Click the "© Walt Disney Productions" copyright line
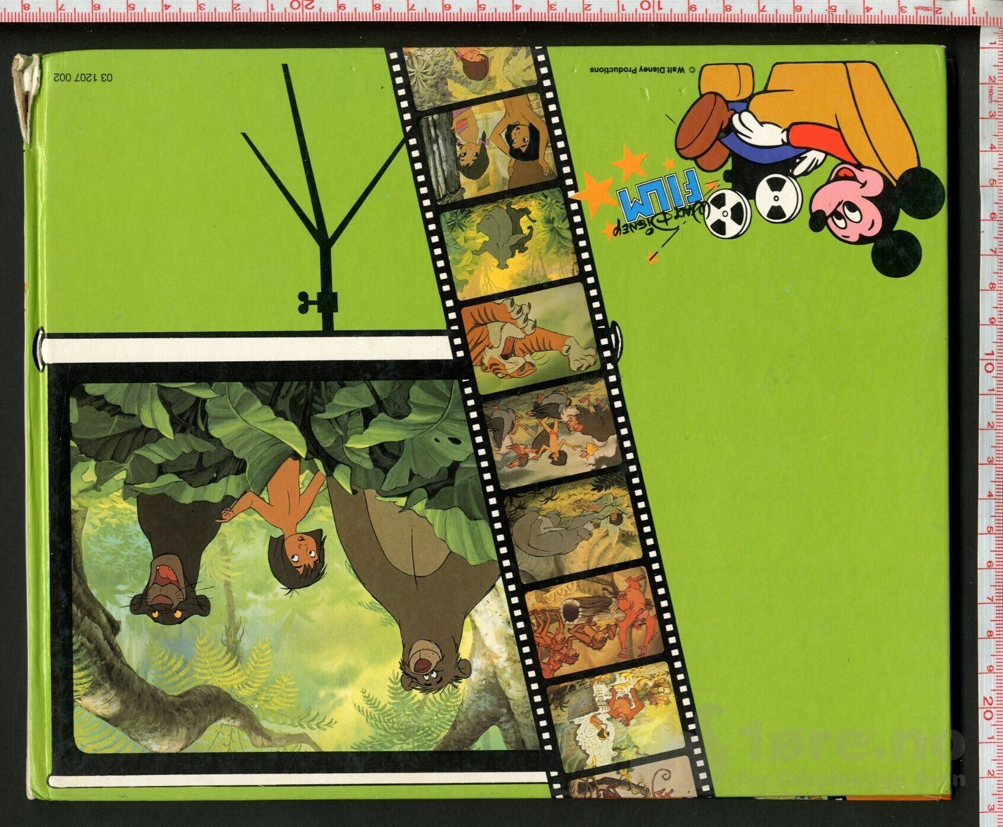Image resolution: width=1003 pixels, height=827 pixels. (641, 69)
